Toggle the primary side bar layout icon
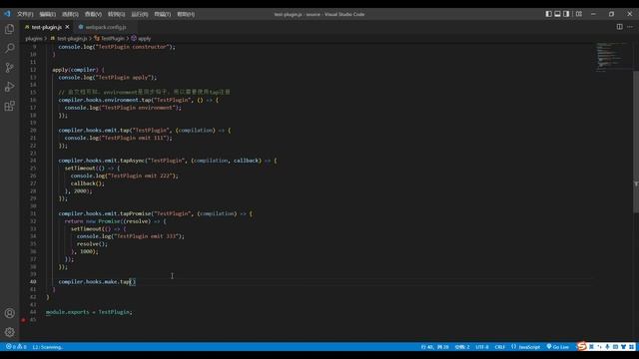 click(x=548, y=14)
